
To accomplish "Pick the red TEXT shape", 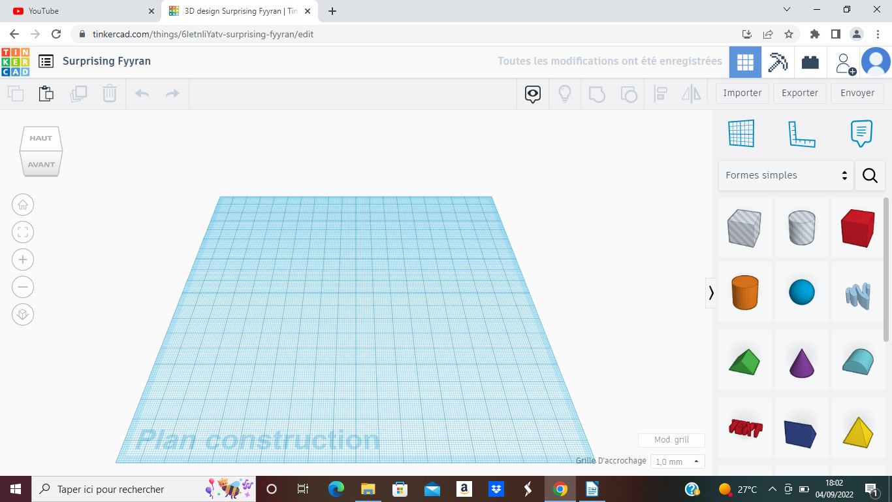I will pos(744,429).
